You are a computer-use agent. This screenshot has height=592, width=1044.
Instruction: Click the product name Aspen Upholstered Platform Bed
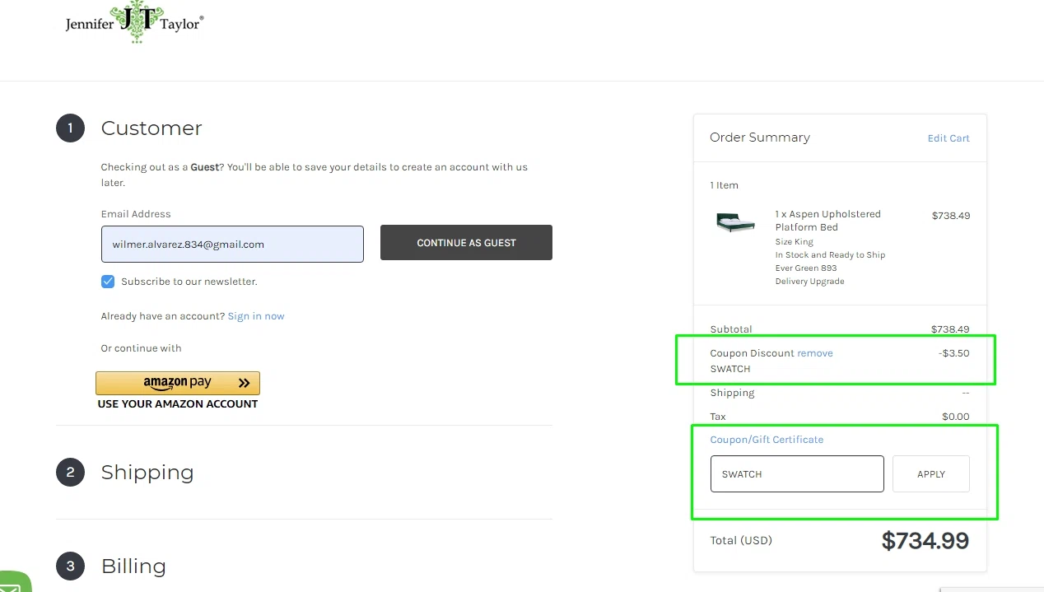point(827,221)
